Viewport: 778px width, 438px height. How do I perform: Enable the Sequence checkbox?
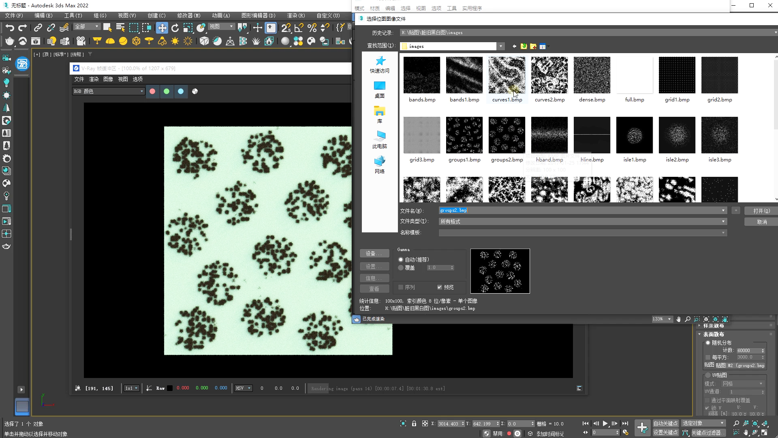click(401, 287)
